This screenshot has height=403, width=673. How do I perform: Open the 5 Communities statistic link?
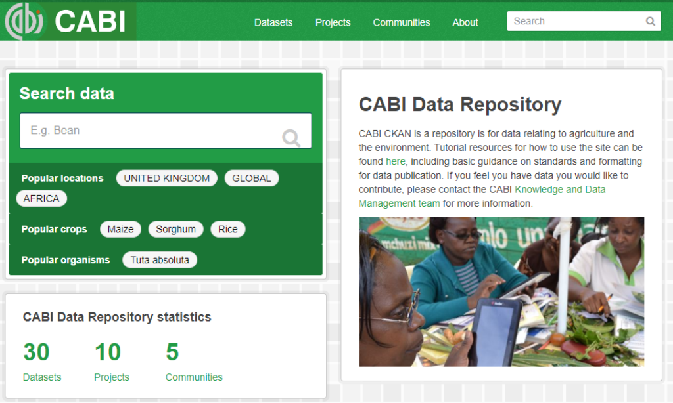pyautogui.click(x=194, y=362)
